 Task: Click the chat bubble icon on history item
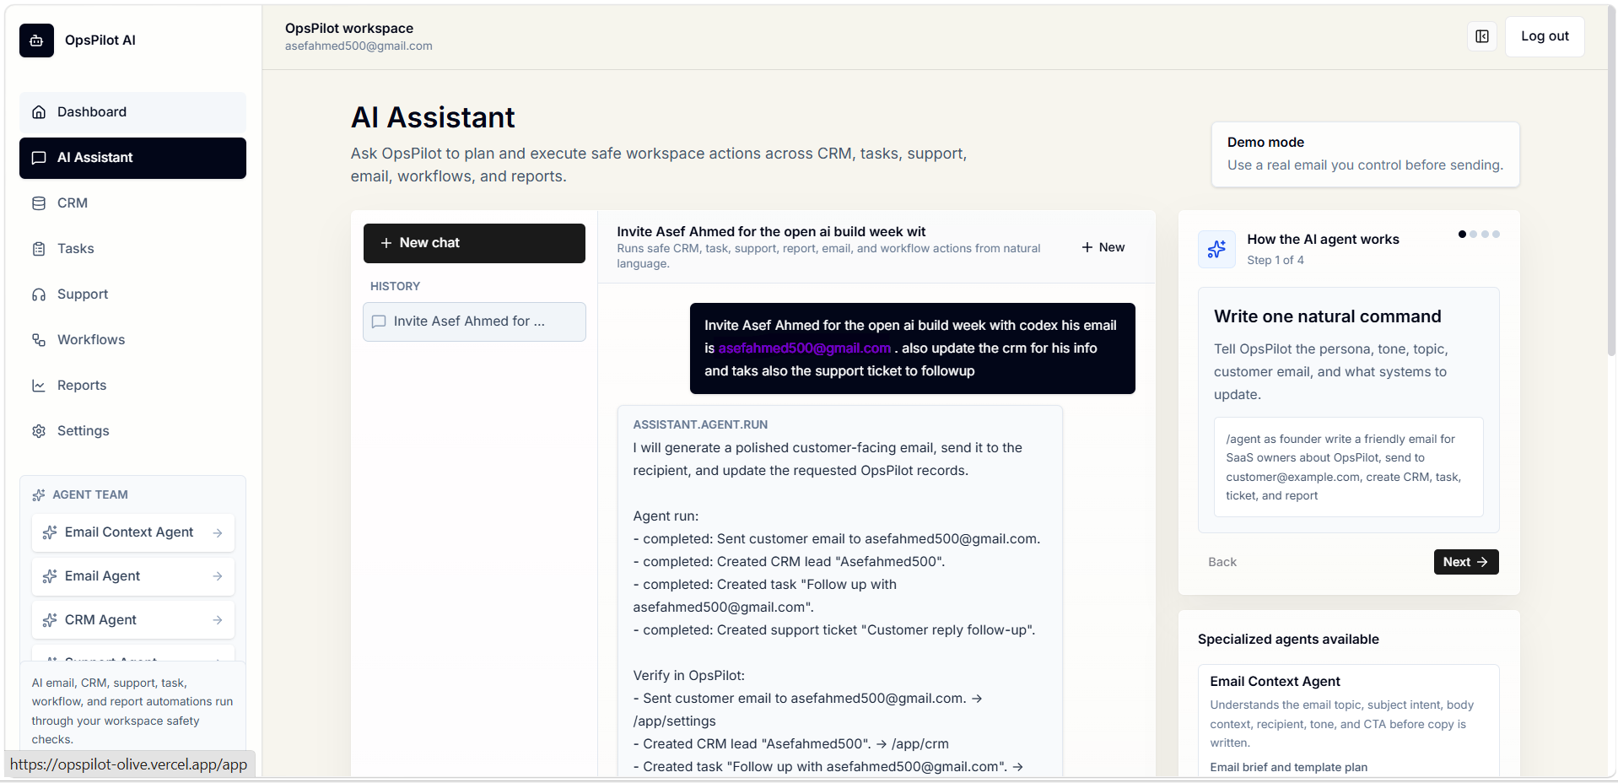pos(379,321)
